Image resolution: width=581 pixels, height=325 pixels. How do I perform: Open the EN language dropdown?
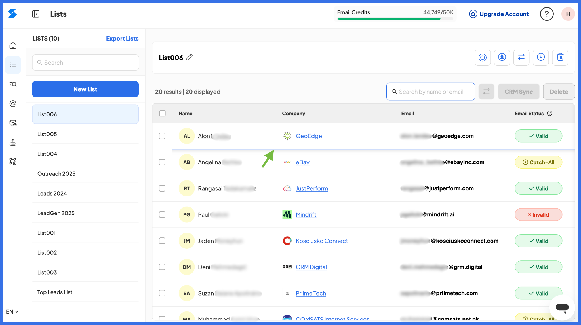click(x=12, y=312)
